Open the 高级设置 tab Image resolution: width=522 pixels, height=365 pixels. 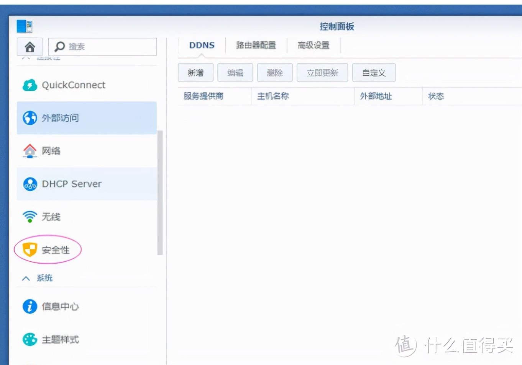point(313,45)
